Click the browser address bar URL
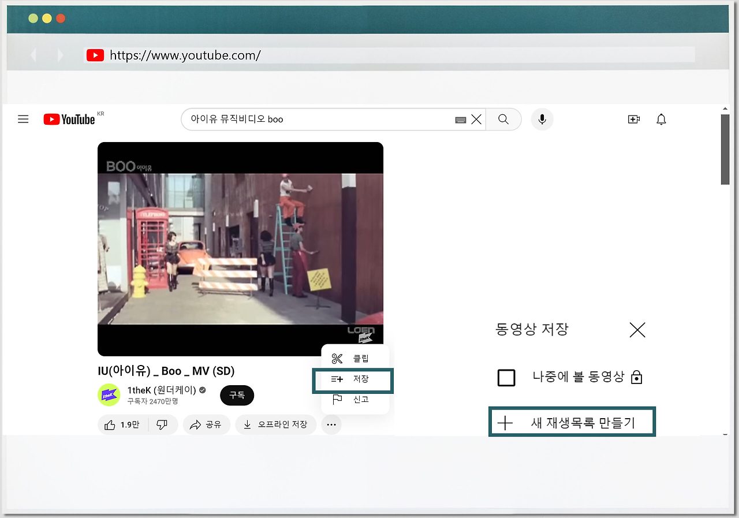Viewport: 739px width, 518px height. click(x=185, y=55)
